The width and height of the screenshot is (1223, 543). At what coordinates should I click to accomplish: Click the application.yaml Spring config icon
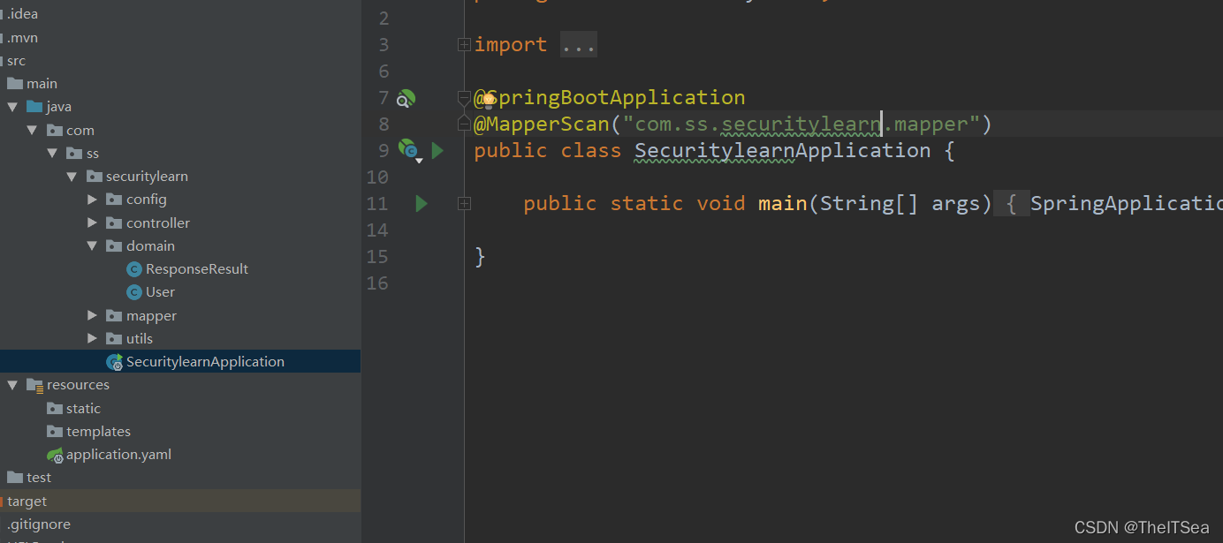coord(55,456)
